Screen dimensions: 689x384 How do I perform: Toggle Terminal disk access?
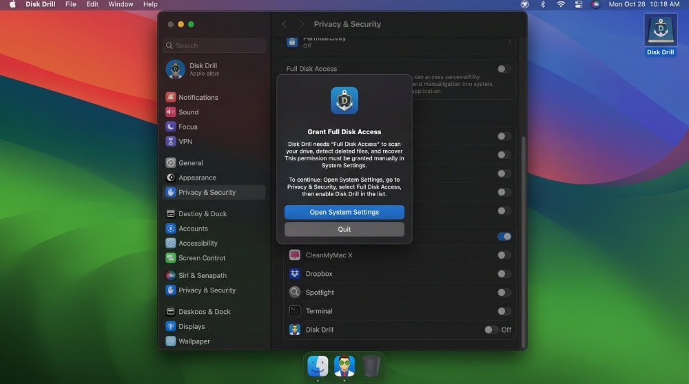(504, 311)
